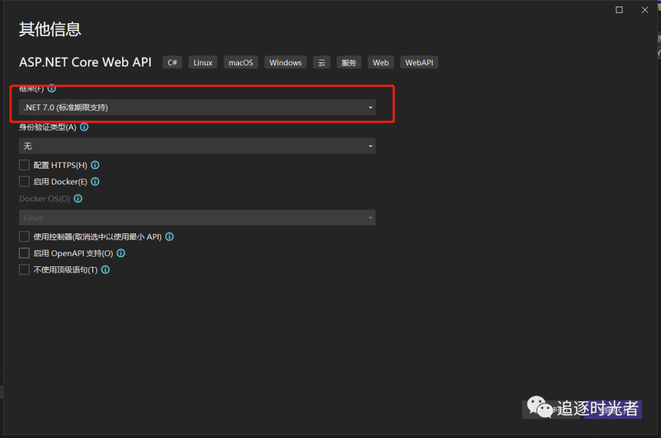
Task: Click info icon beside OpenAPI 支持
Action: (121, 253)
